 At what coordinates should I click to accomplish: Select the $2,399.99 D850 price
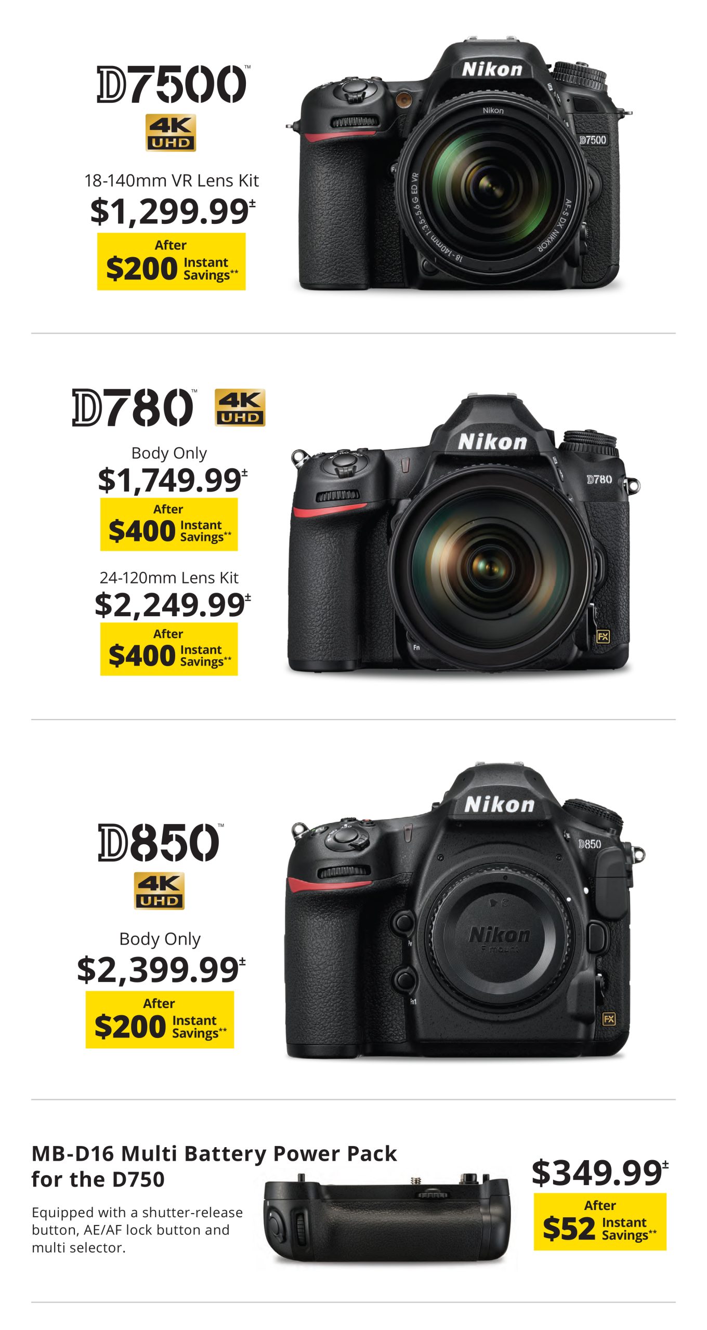[x=161, y=969]
